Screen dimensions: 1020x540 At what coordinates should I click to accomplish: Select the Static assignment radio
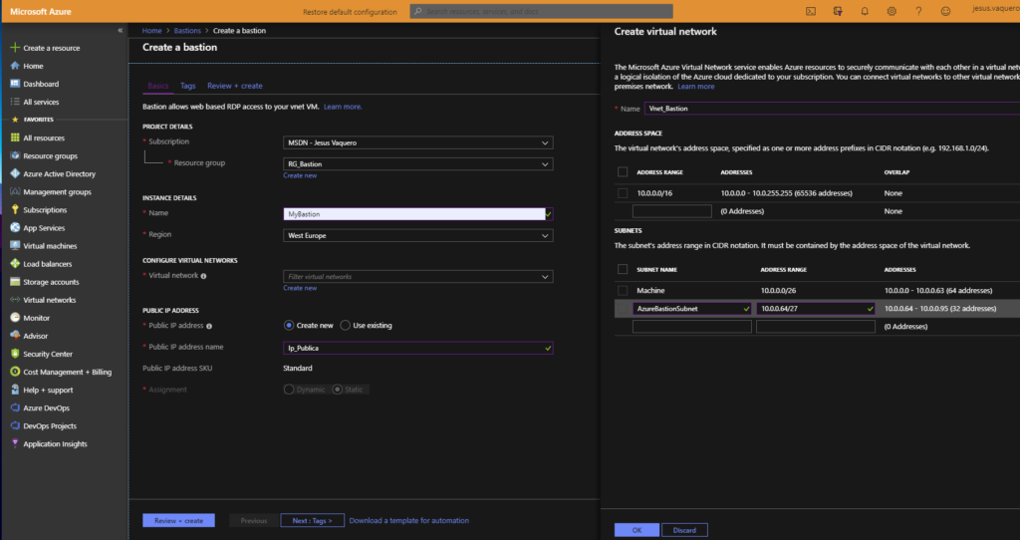pos(337,390)
